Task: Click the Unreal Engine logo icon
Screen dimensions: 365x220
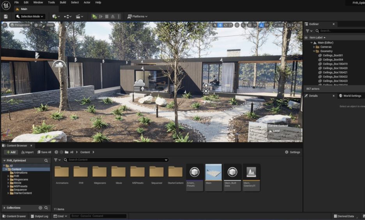Action: coord(6,5)
